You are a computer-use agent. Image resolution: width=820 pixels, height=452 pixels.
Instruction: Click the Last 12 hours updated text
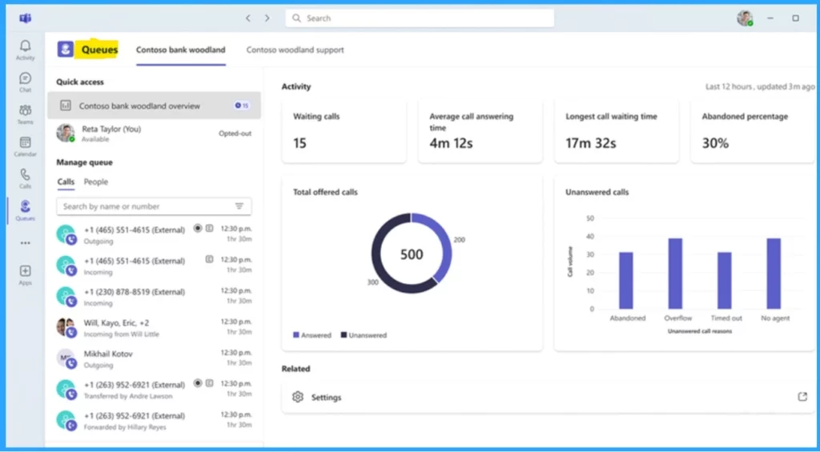(760, 86)
